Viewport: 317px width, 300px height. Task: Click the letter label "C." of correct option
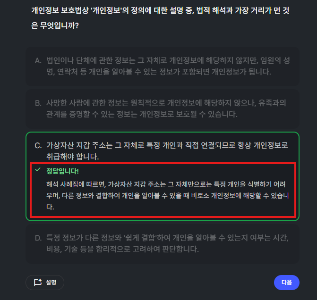click(38, 146)
